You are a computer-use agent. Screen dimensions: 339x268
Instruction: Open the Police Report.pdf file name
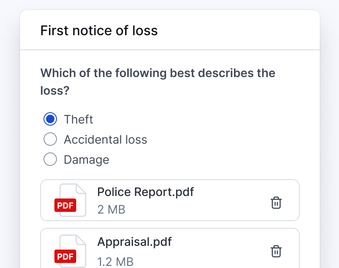(x=145, y=191)
